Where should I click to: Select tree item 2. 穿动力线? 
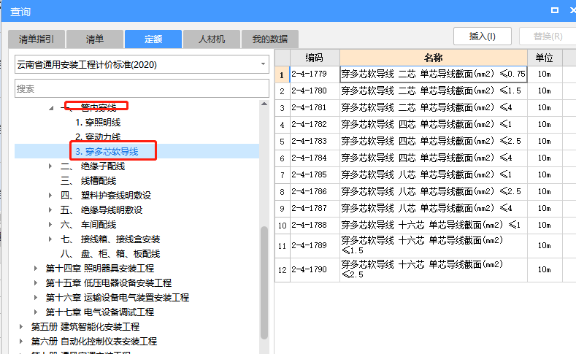pos(98,137)
